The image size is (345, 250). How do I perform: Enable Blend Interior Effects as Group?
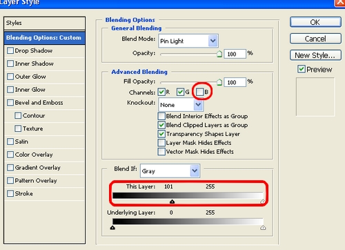coord(161,116)
